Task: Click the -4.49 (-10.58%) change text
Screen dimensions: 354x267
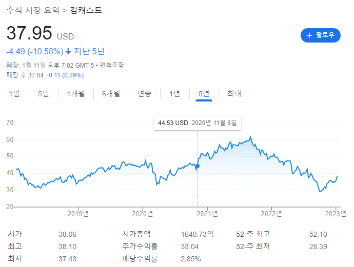Action: 35,52
